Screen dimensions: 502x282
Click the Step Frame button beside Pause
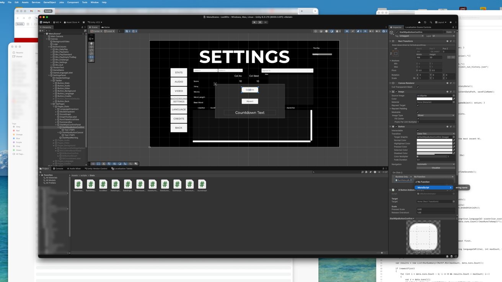266,22
